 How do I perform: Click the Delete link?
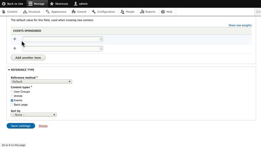coord(43,126)
